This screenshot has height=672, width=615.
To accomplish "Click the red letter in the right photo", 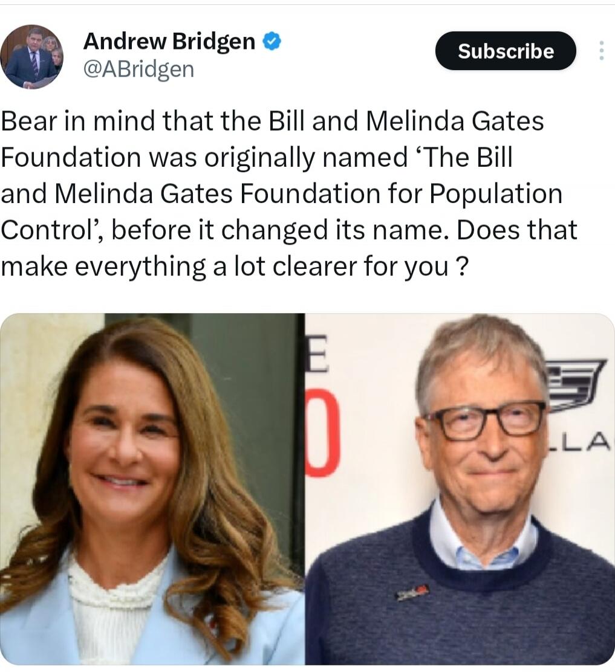I will [x=322, y=437].
